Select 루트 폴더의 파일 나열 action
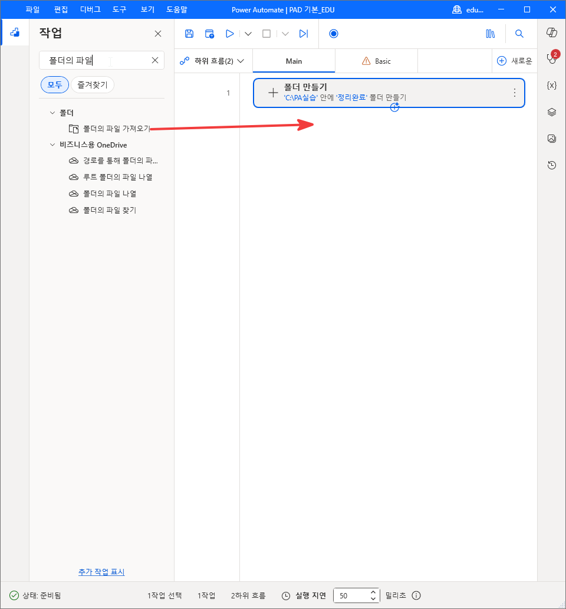566x609 pixels. tap(111, 177)
